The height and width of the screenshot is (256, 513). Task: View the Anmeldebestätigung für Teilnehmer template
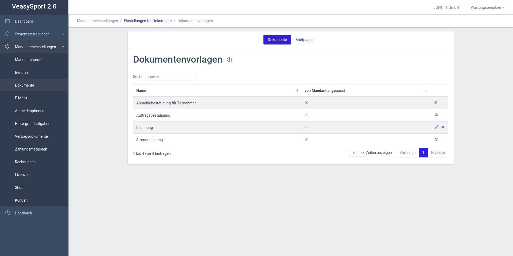pos(436,103)
